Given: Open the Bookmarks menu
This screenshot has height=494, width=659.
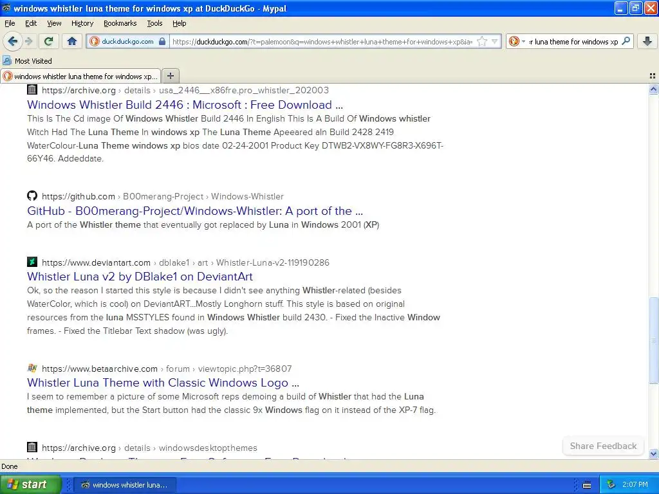Looking at the screenshot, I should (120, 24).
